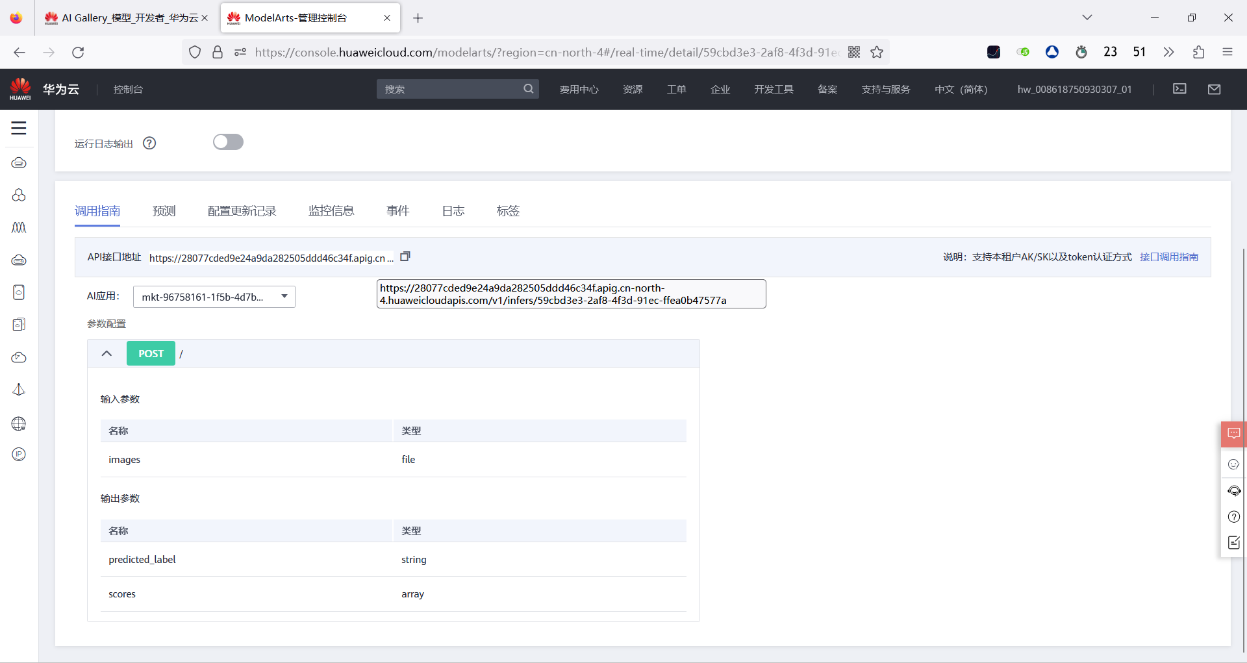The width and height of the screenshot is (1247, 663).
Task: Click the padlock site security icon
Action: [218, 52]
